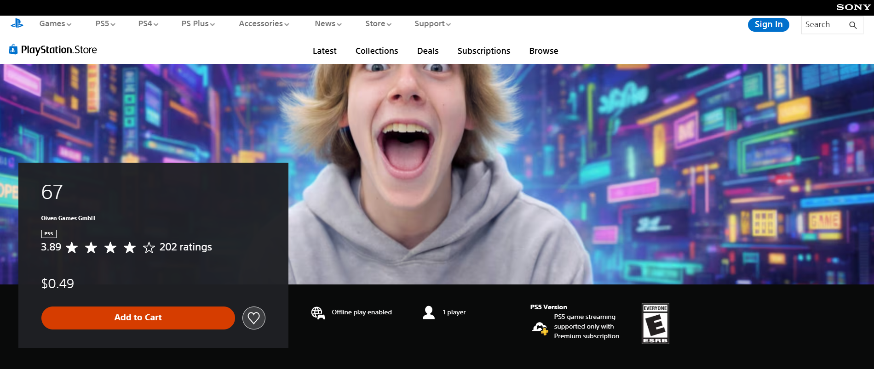
Task: Click the second rating star
Action: coord(91,248)
